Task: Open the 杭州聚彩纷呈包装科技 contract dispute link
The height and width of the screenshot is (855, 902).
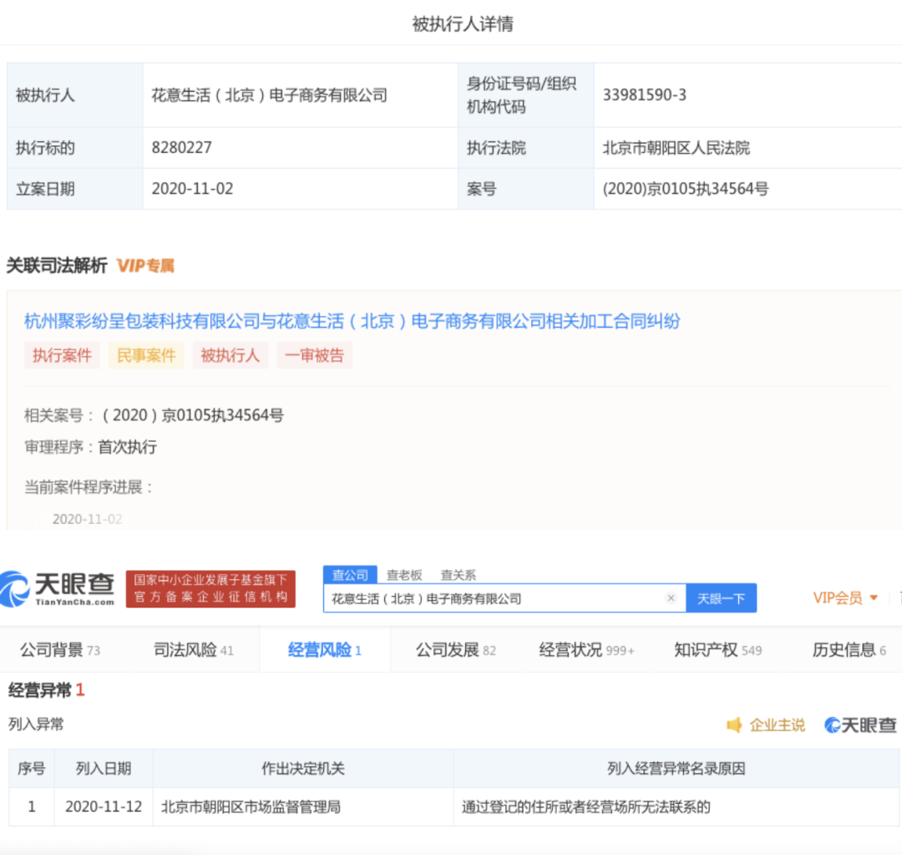Action: coord(352,321)
